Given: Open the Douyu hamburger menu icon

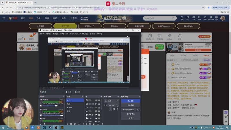Looking at the screenshot, I should tap(4, 18).
